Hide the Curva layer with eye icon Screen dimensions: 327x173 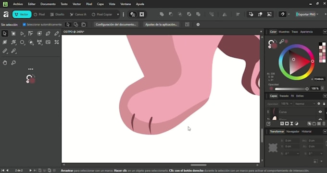coord(320,112)
